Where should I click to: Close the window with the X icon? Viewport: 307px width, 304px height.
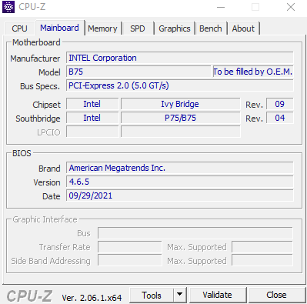(x=291, y=7)
